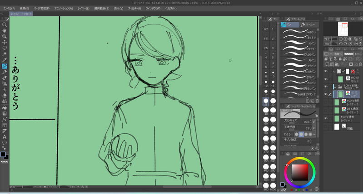Select the Text tool
The image size is (363, 194).
click(5, 137)
